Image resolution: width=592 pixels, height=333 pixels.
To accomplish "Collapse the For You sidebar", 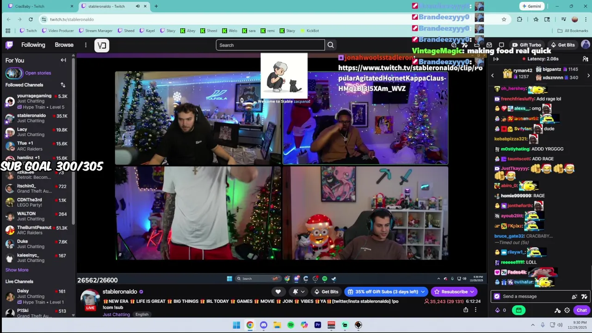I will click(63, 60).
